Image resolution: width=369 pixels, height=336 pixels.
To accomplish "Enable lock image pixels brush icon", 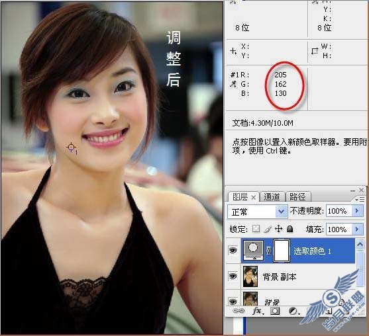I will click(x=268, y=229).
